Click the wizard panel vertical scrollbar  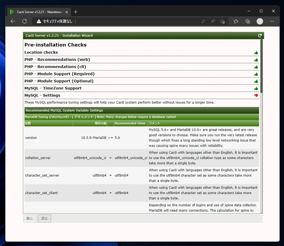coord(261,66)
